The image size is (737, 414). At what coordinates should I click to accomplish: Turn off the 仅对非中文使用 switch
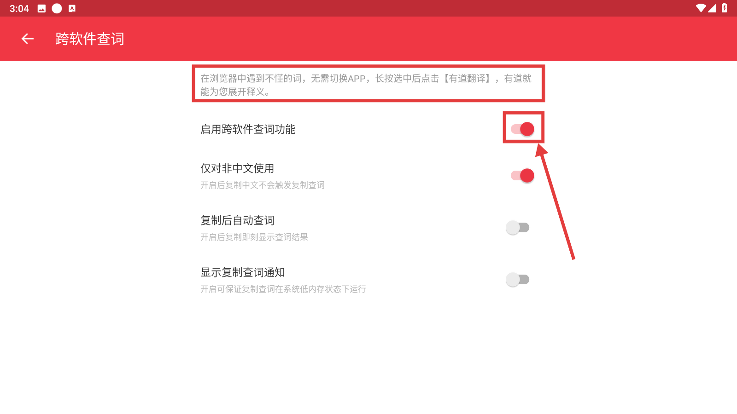coord(522,176)
